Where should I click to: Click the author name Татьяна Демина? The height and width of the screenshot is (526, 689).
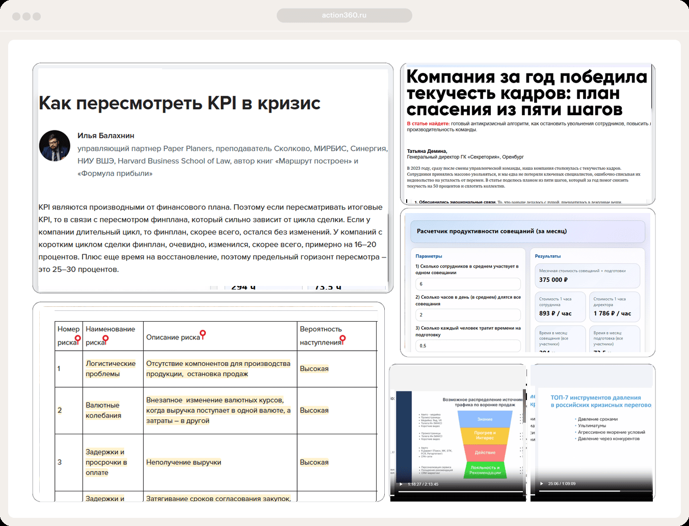427,151
